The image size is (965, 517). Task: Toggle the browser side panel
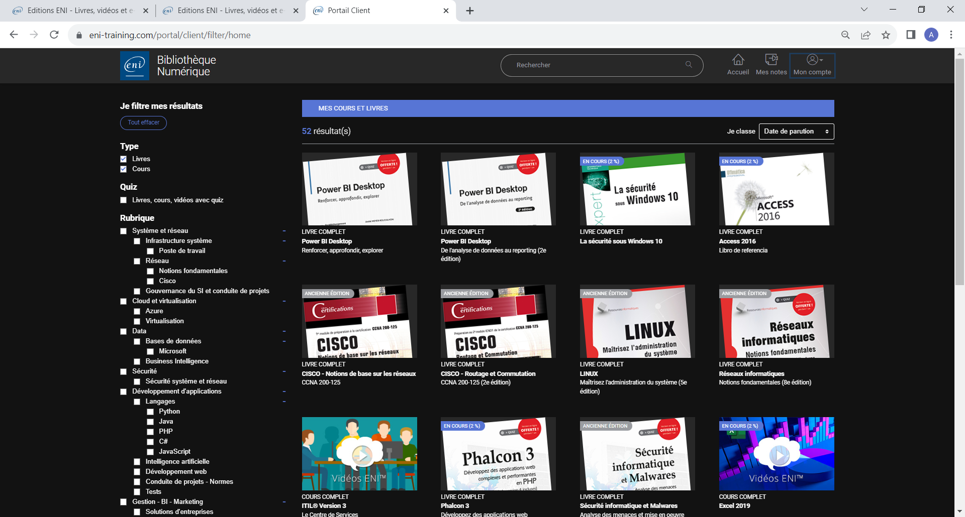tap(911, 35)
